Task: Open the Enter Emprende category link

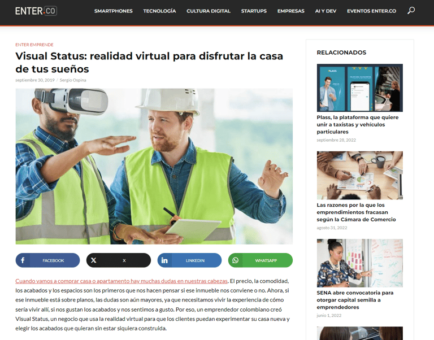Action: tap(34, 45)
